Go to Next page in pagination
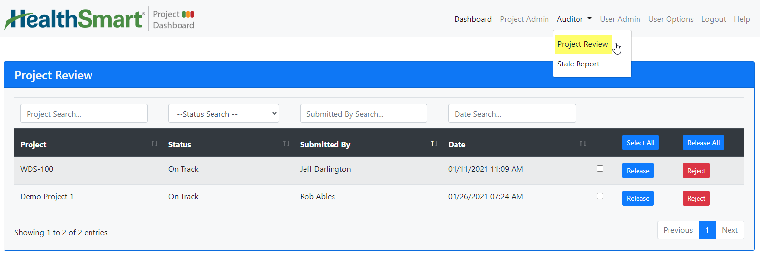The height and width of the screenshot is (256, 760). [x=730, y=230]
